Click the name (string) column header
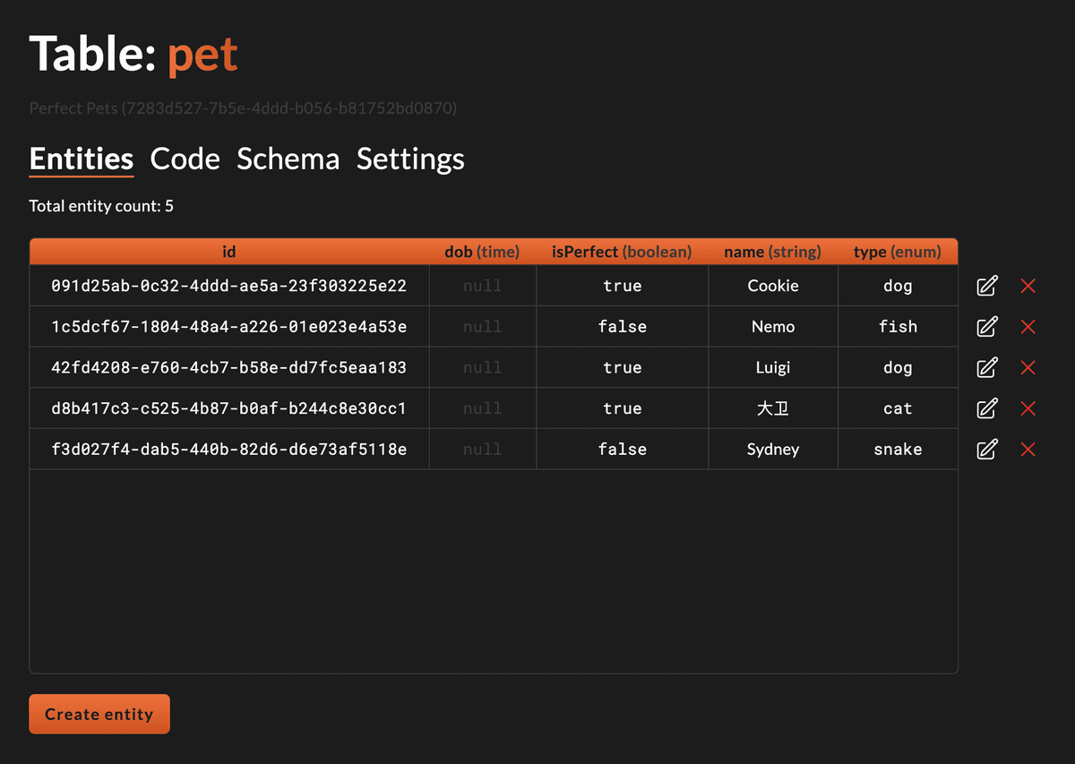This screenshot has height=764, width=1075. tap(772, 252)
